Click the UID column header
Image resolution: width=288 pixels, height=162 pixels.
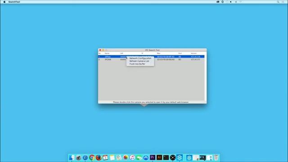pos(121,53)
